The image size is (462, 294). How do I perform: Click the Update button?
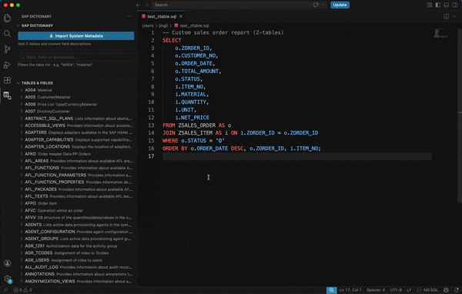pyautogui.click(x=340, y=5)
